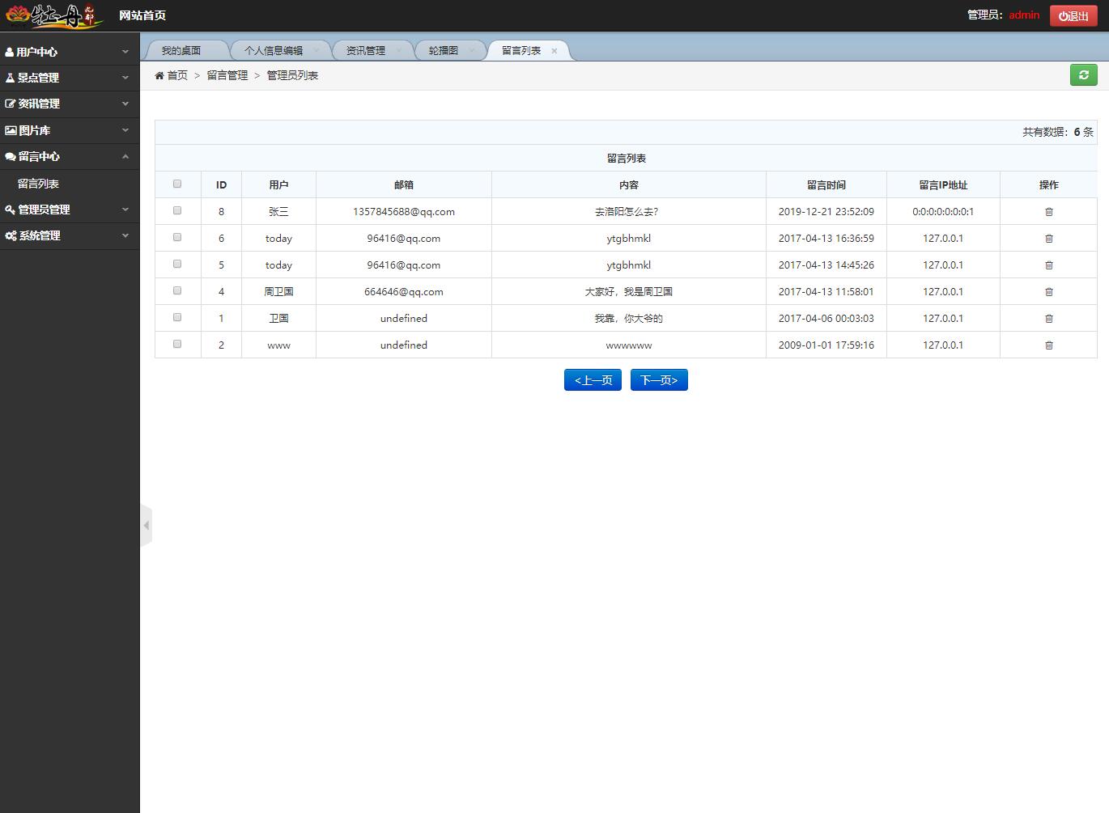1109x813 pixels.
Task: Select checkbox for row with ID 1
Action: 177,318
